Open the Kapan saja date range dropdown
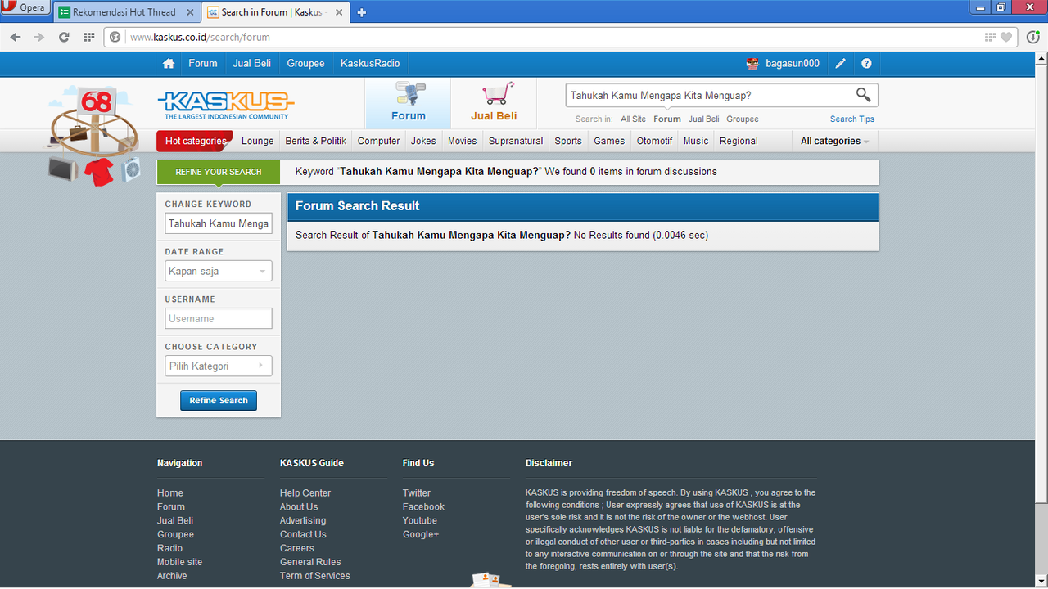Viewport: 1048px width, 589px height. pyautogui.click(x=218, y=271)
